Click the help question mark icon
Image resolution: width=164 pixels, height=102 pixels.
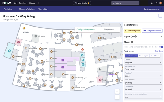[156, 3]
